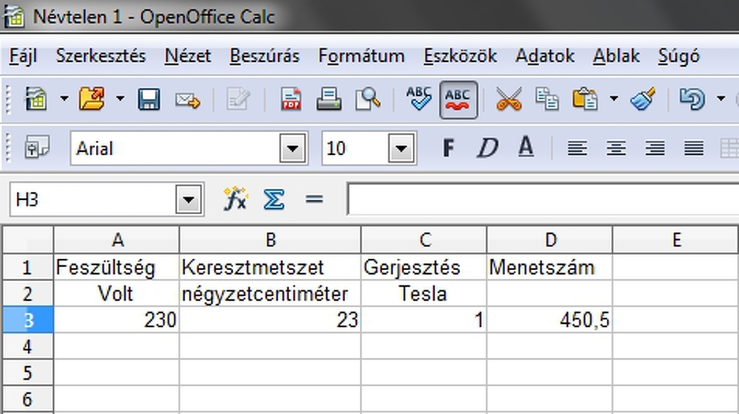The height and width of the screenshot is (414, 739).
Task: Export directly as PDF
Action: 291,99
